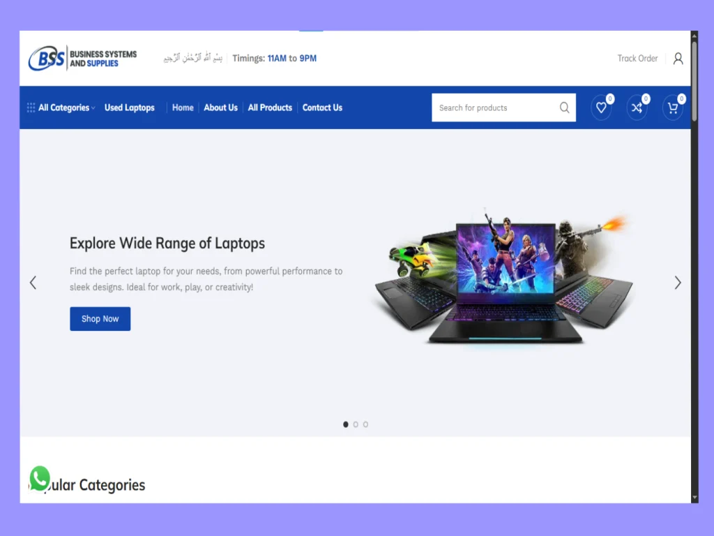Select the third slider dot
Image resolution: width=714 pixels, height=536 pixels.
click(x=365, y=424)
